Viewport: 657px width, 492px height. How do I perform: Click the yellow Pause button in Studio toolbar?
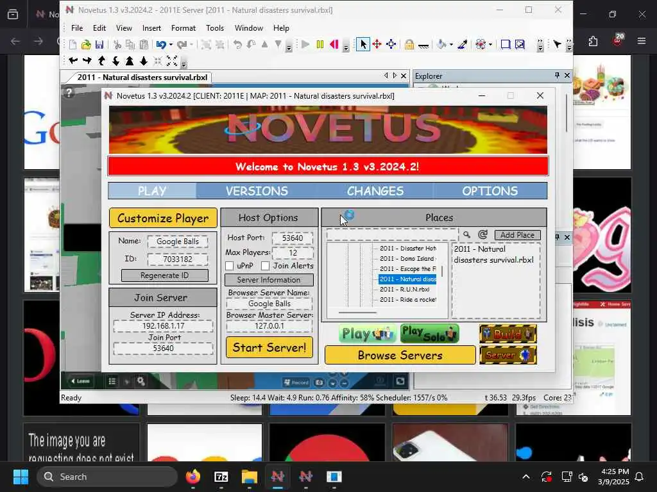[x=320, y=44]
